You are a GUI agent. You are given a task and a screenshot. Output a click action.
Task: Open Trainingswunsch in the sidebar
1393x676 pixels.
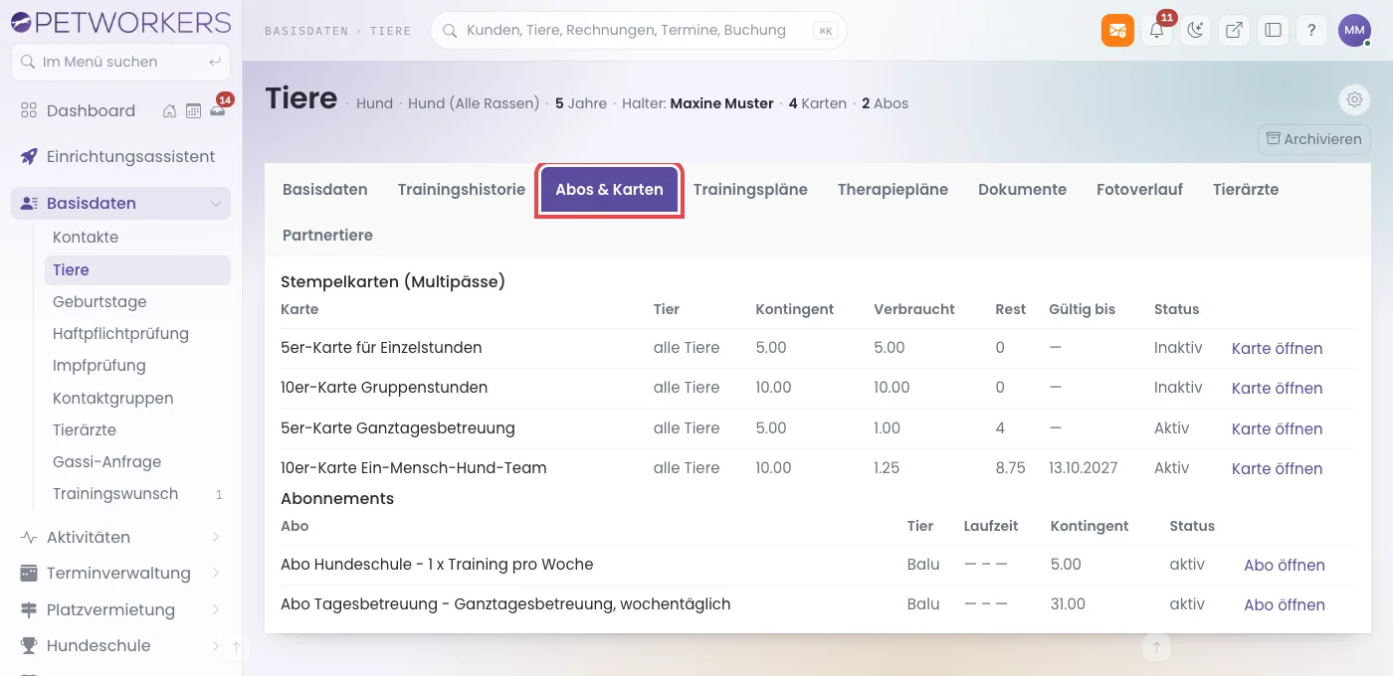click(115, 494)
